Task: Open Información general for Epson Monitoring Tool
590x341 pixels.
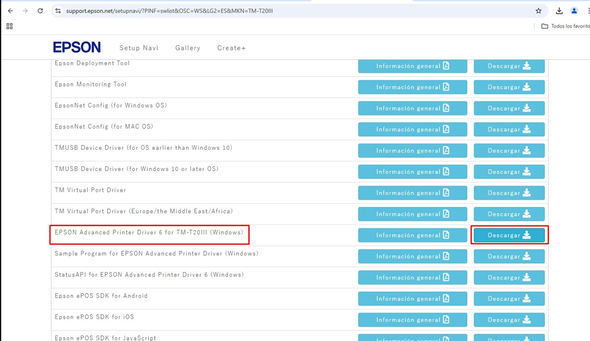Action: pos(413,87)
